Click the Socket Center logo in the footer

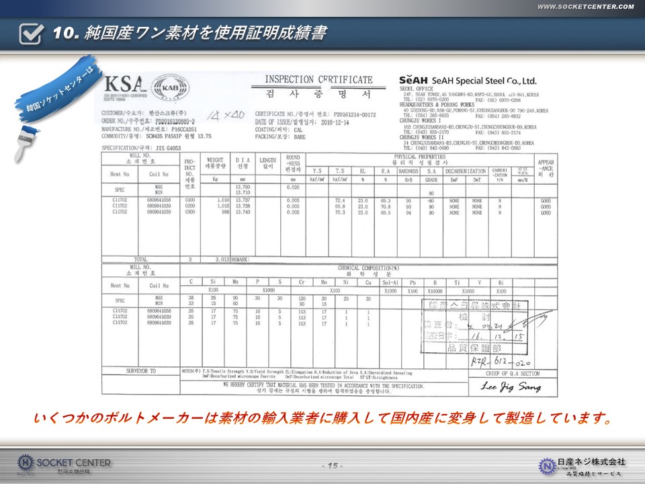64,463
